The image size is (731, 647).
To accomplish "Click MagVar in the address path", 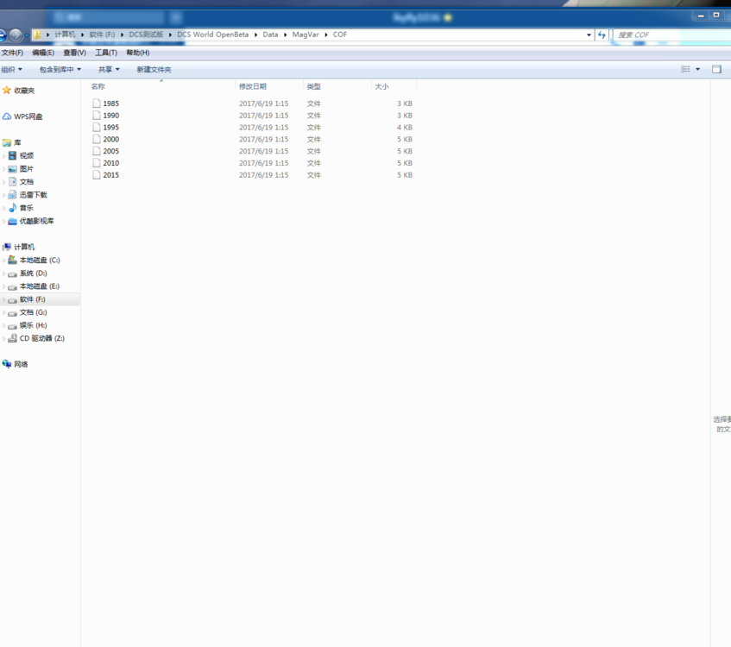I will tap(306, 35).
